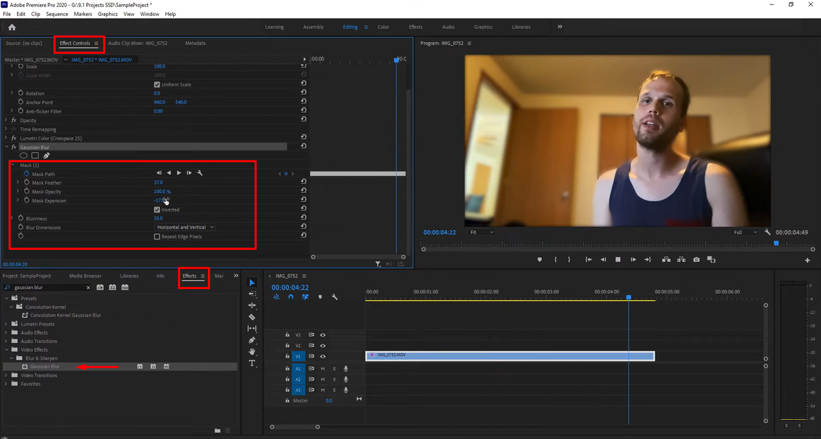Select the Pen tool in tools panel
Image resolution: width=821 pixels, height=439 pixels.
point(252,340)
